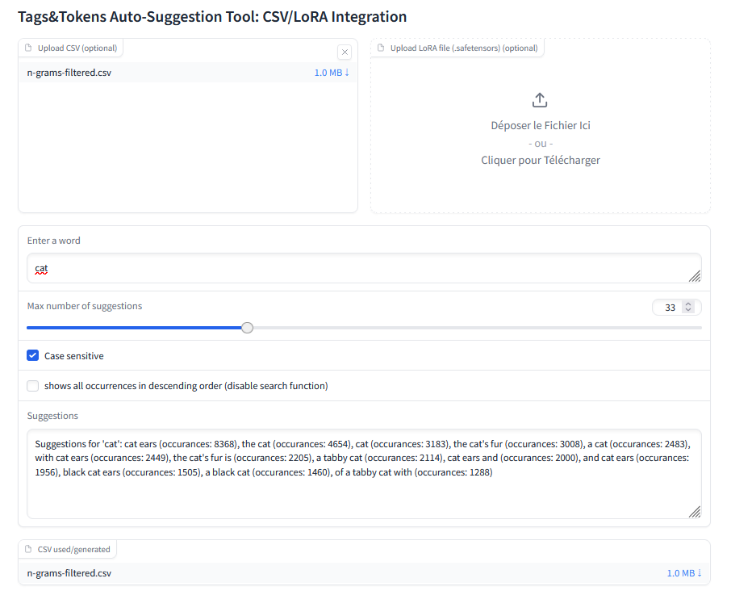
Task: Click the number box showing 33
Action: point(668,308)
